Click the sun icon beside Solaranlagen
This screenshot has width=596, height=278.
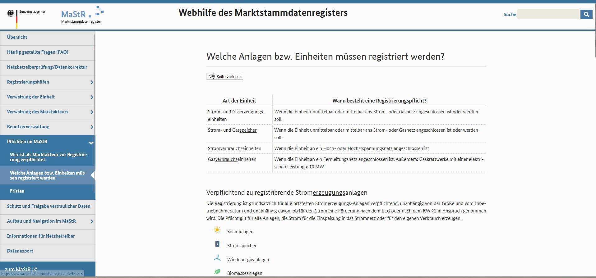click(x=217, y=230)
